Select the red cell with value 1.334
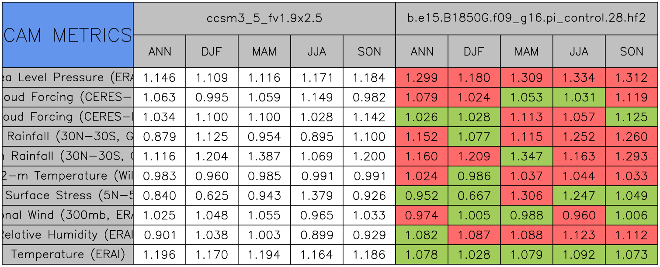 coord(579,78)
